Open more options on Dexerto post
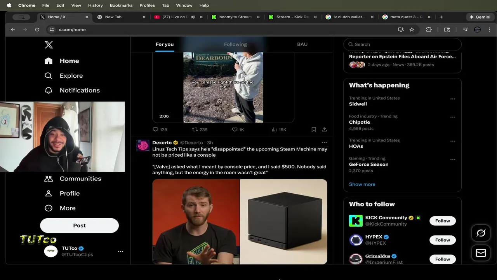The height and width of the screenshot is (280, 497). [x=324, y=143]
